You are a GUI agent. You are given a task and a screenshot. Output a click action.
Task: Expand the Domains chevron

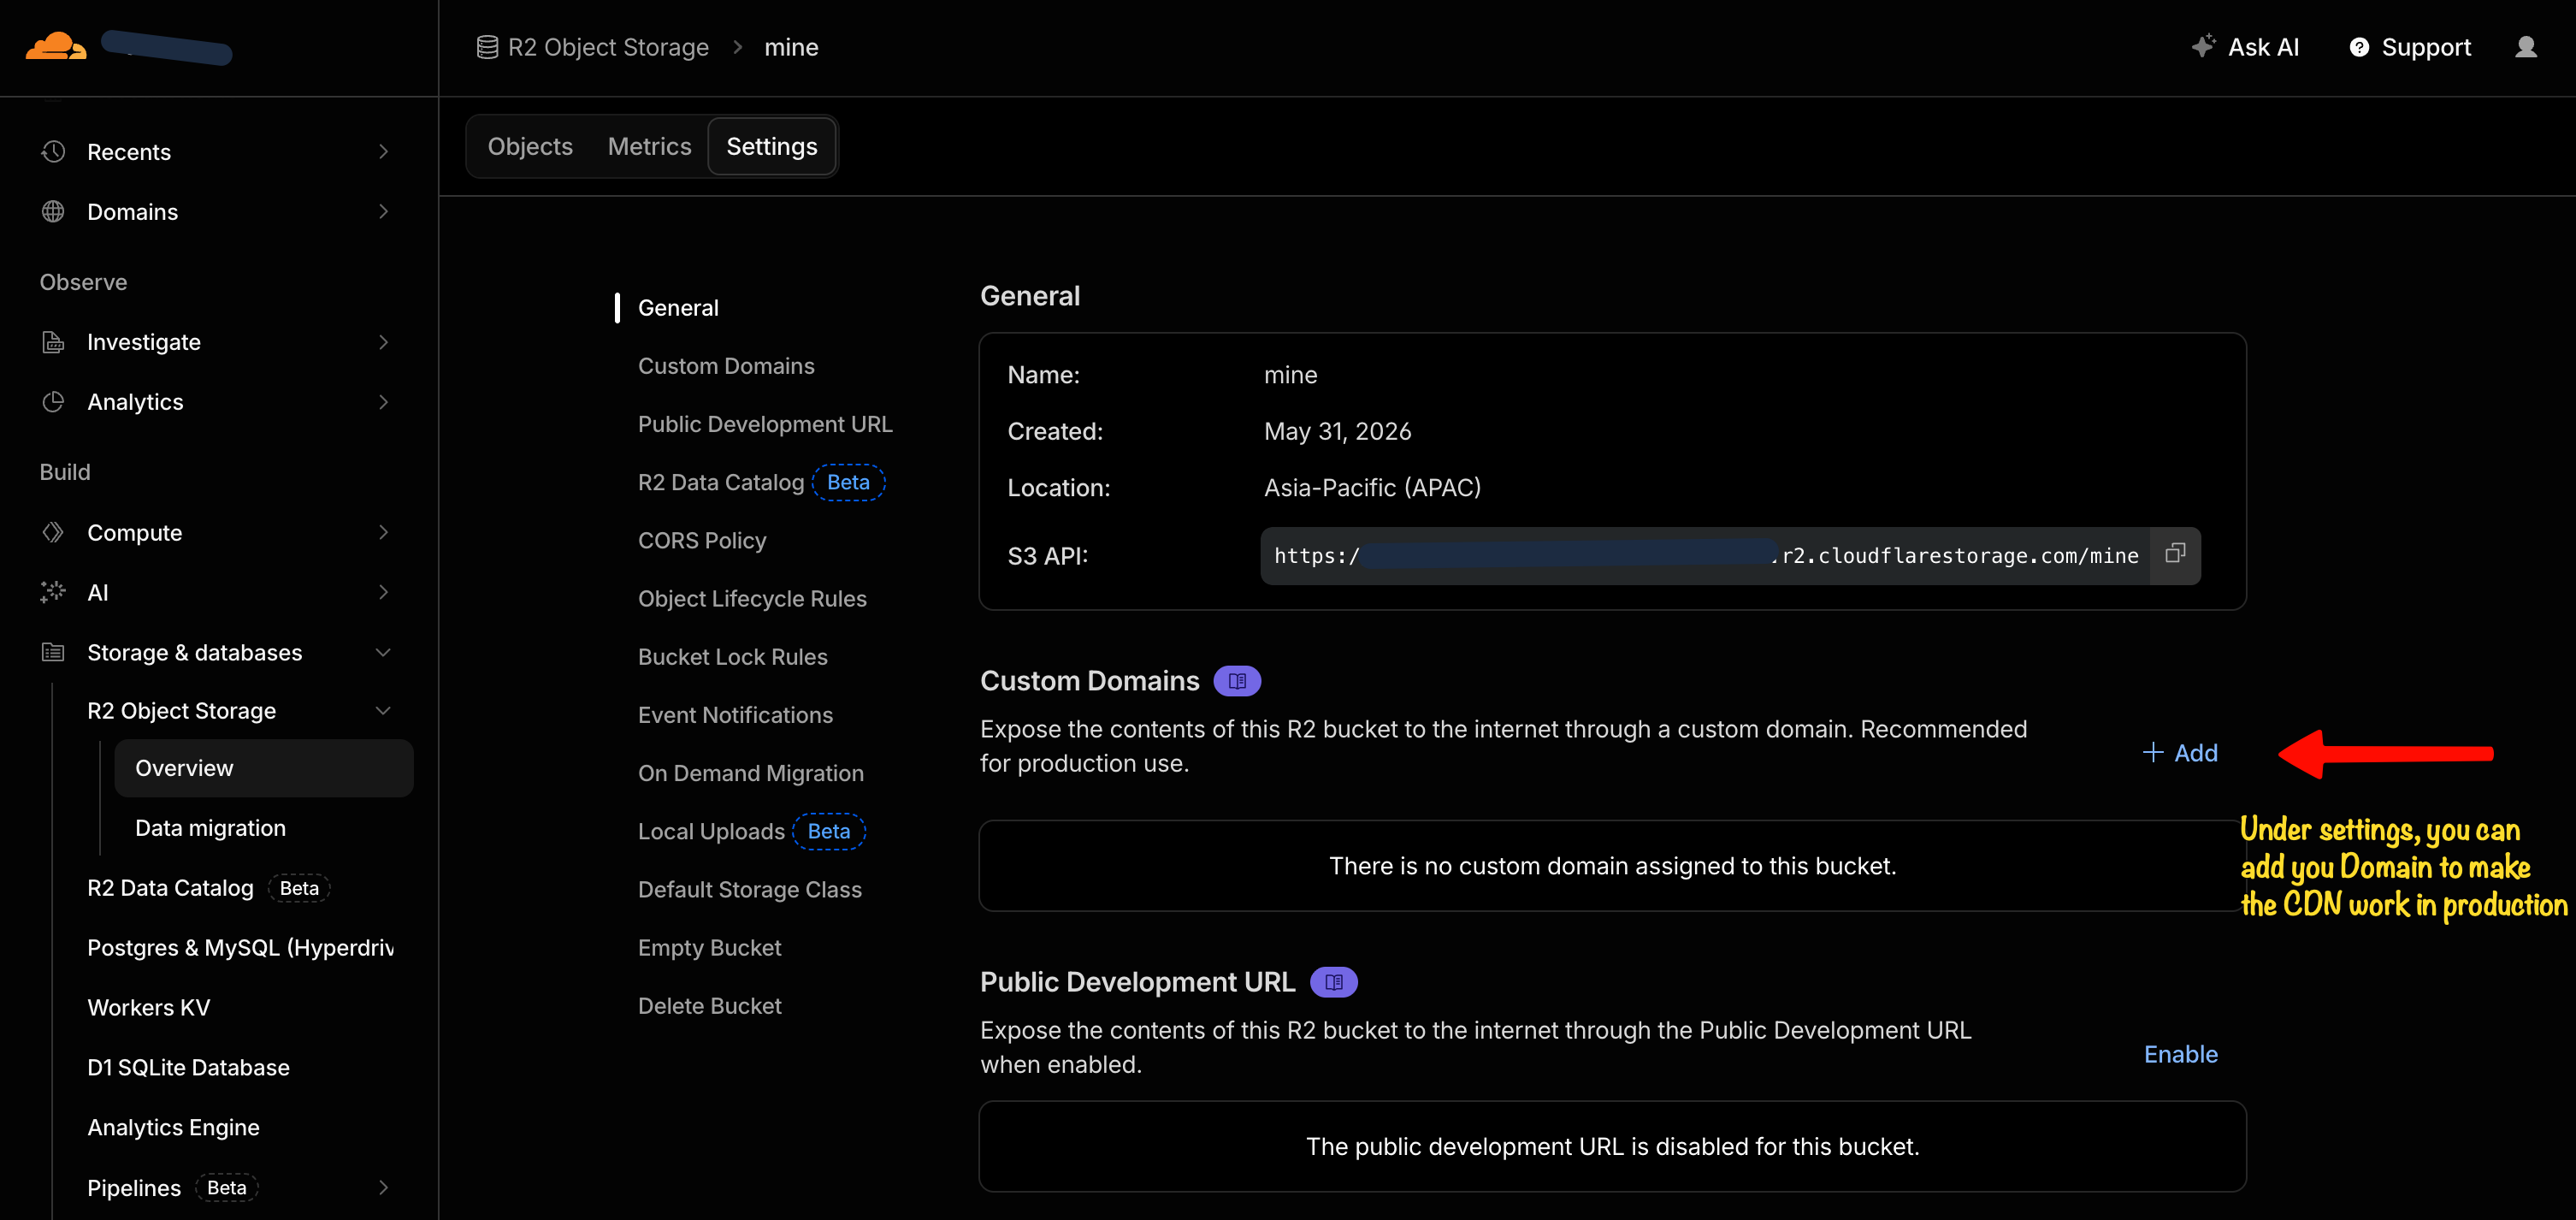pos(383,211)
